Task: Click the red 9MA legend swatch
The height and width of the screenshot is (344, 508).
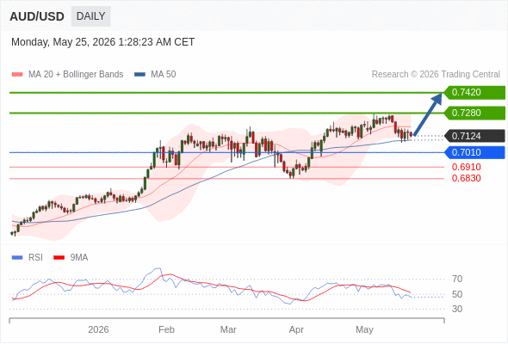Action: coord(59,258)
